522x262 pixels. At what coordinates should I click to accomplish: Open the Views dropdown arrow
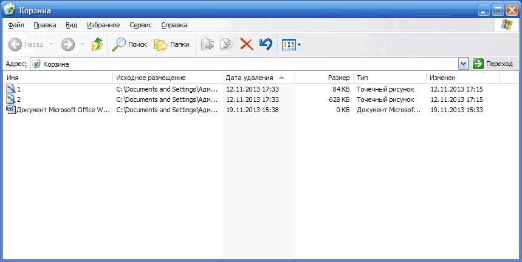coord(299,45)
